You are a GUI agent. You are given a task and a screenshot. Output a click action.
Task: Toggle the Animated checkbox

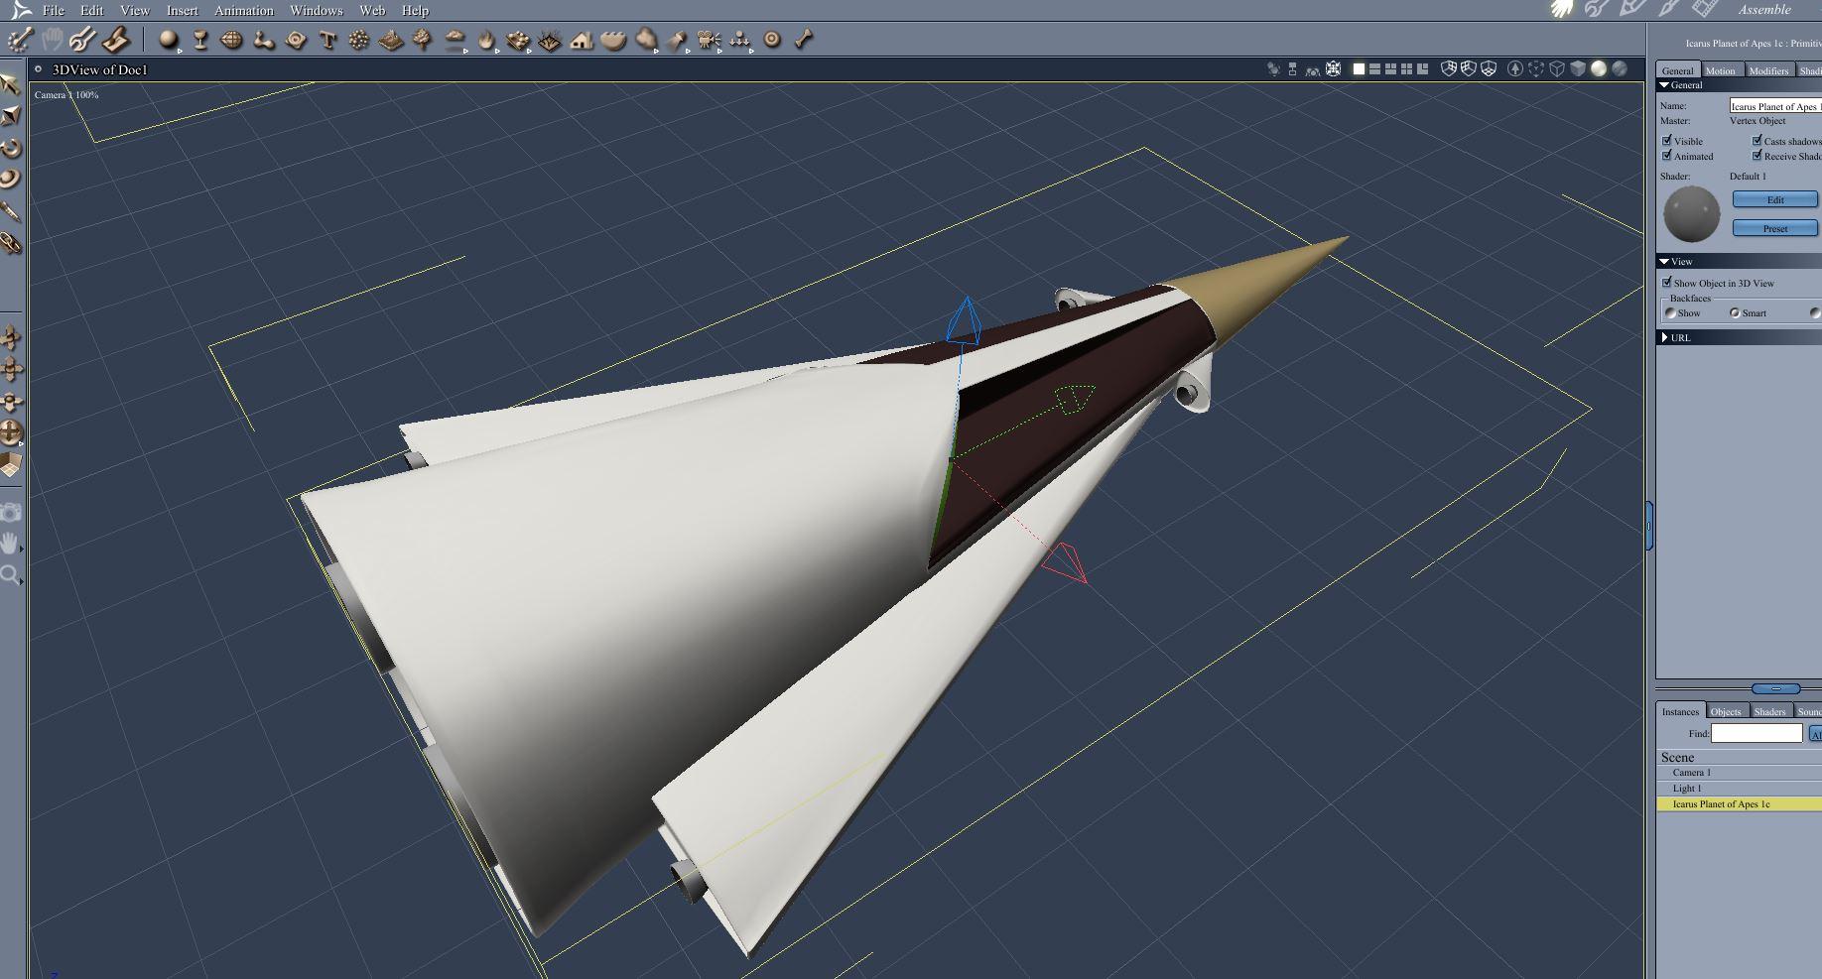click(x=1667, y=155)
